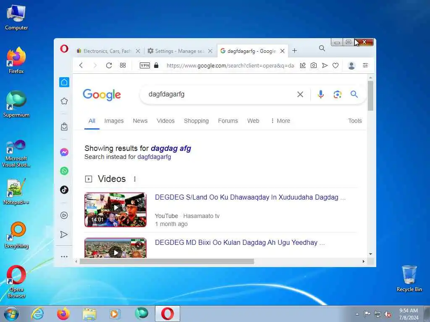The width and height of the screenshot is (430, 322).
Task: Close the dagfdagarfg Google tab
Action: pos(282,51)
